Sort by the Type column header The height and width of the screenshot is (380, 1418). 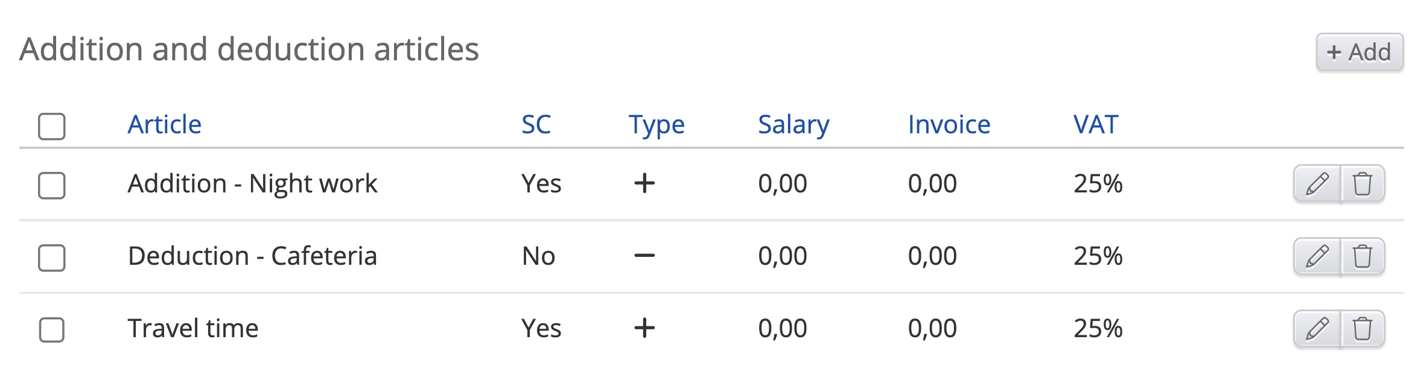click(x=657, y=125)
